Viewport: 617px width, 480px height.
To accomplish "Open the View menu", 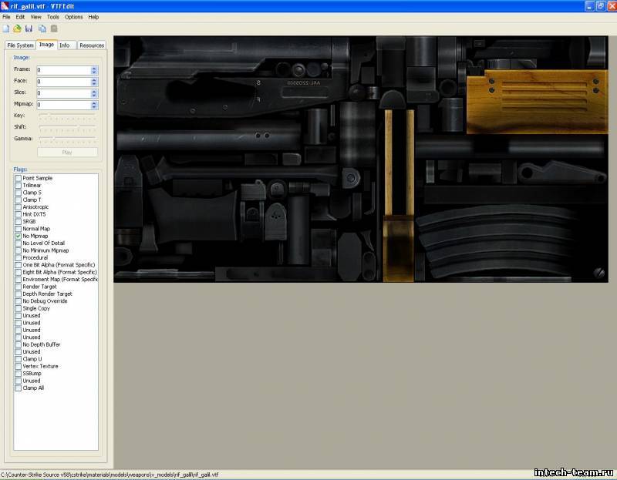I will (x=35, y=17).
